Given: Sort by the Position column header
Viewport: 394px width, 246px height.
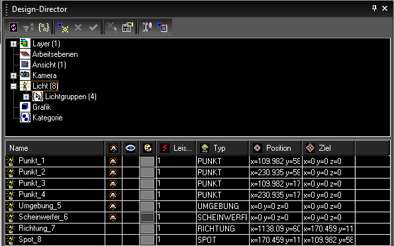Looking at the screenshot, I should click(275, 148).
